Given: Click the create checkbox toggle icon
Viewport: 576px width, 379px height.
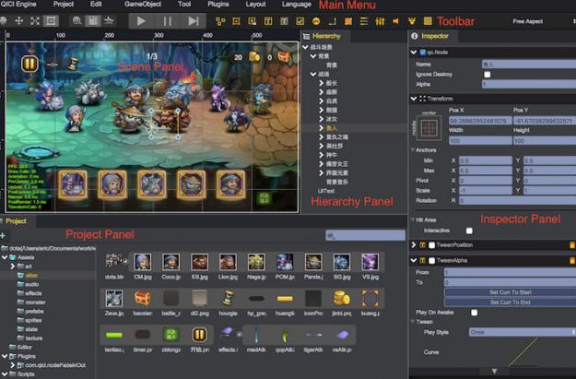Looking at the screenshot, I should (300, 21).
